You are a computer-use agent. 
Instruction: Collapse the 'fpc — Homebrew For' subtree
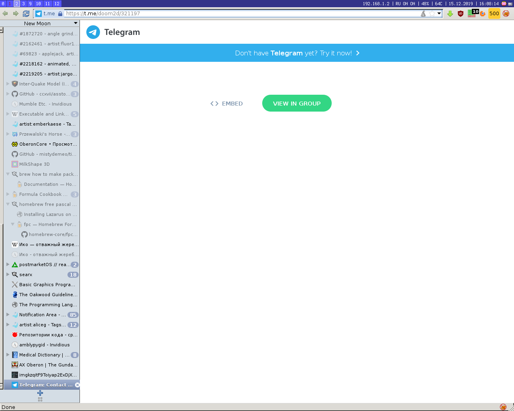pyautogui.click(x=12, y=224)
